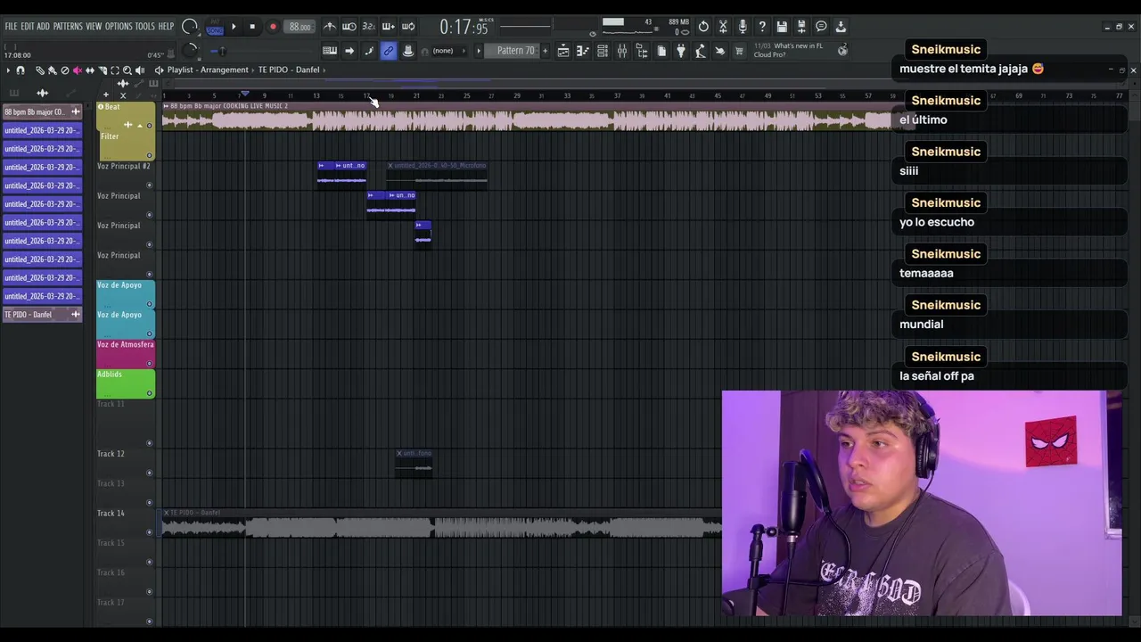The width and height of the screenshot is (1141, 642).
Task: Mute the Filter track
Action: tap(149, 155)
